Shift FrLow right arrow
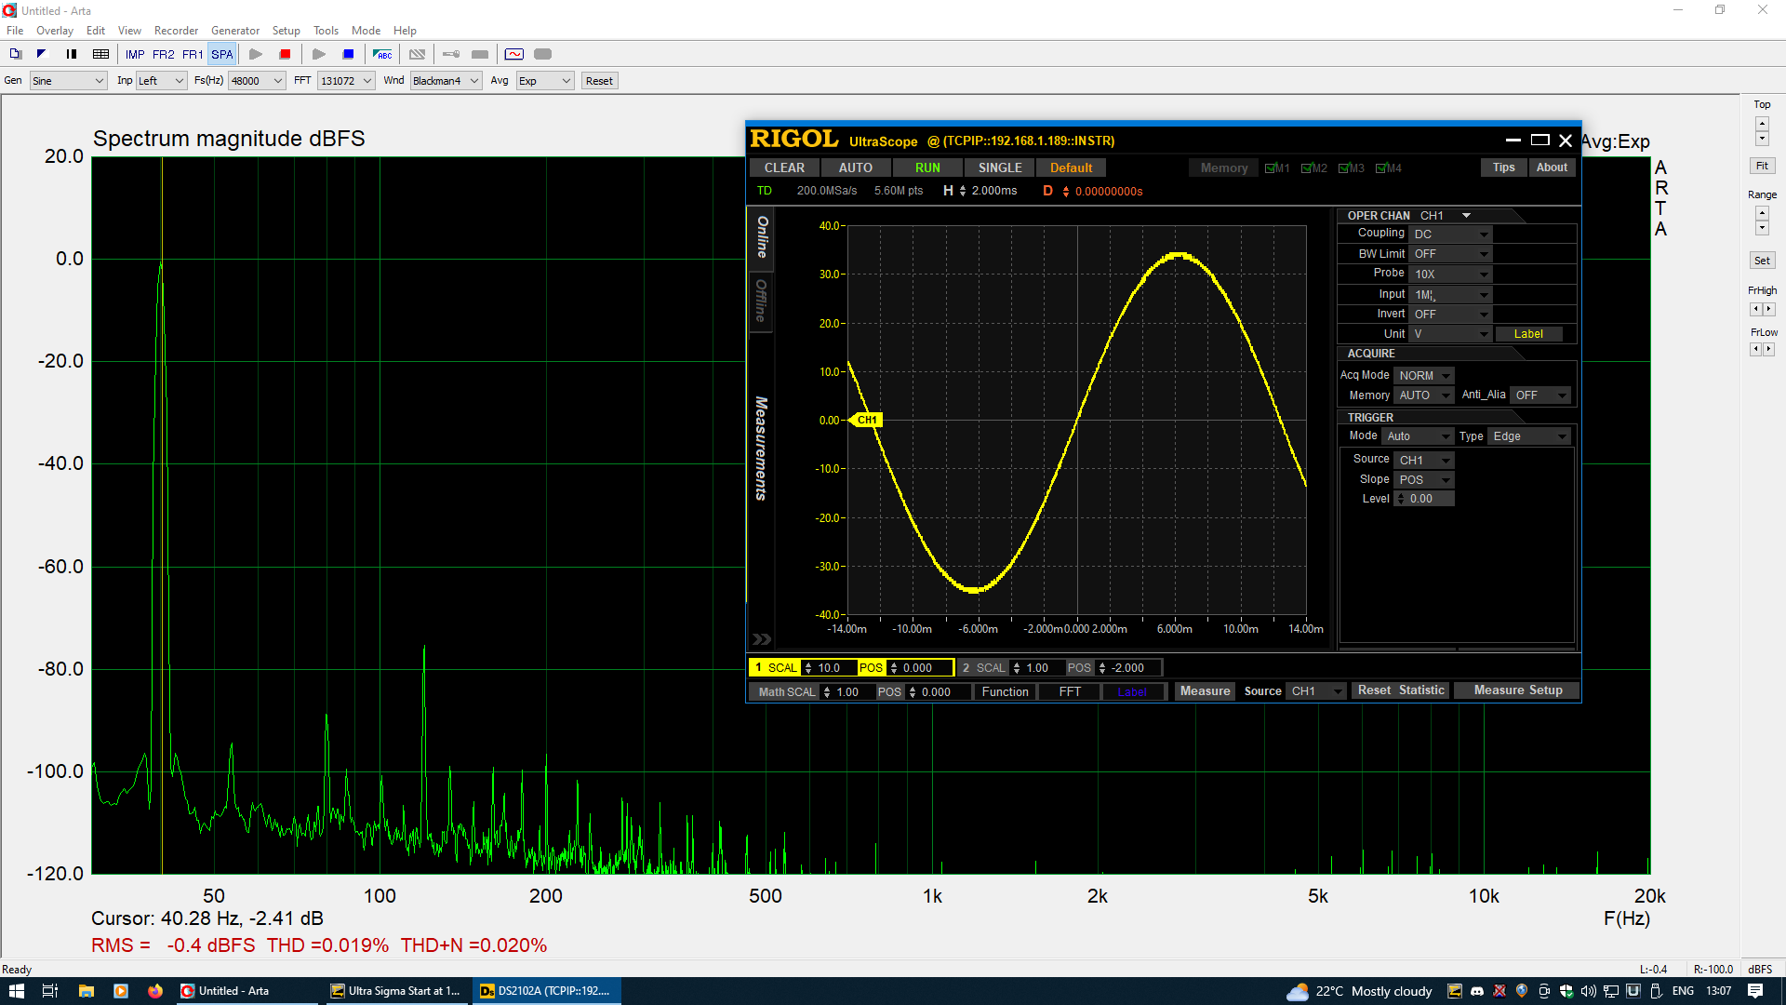 coord(1769,349)
